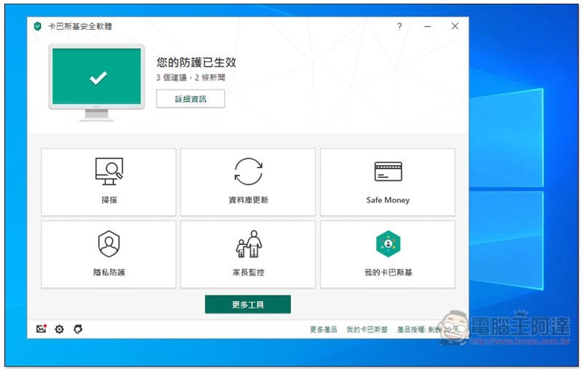Click the '您的防護已生效' heading
This screenshot has height=371, width=583.
(x=196, y=62)
